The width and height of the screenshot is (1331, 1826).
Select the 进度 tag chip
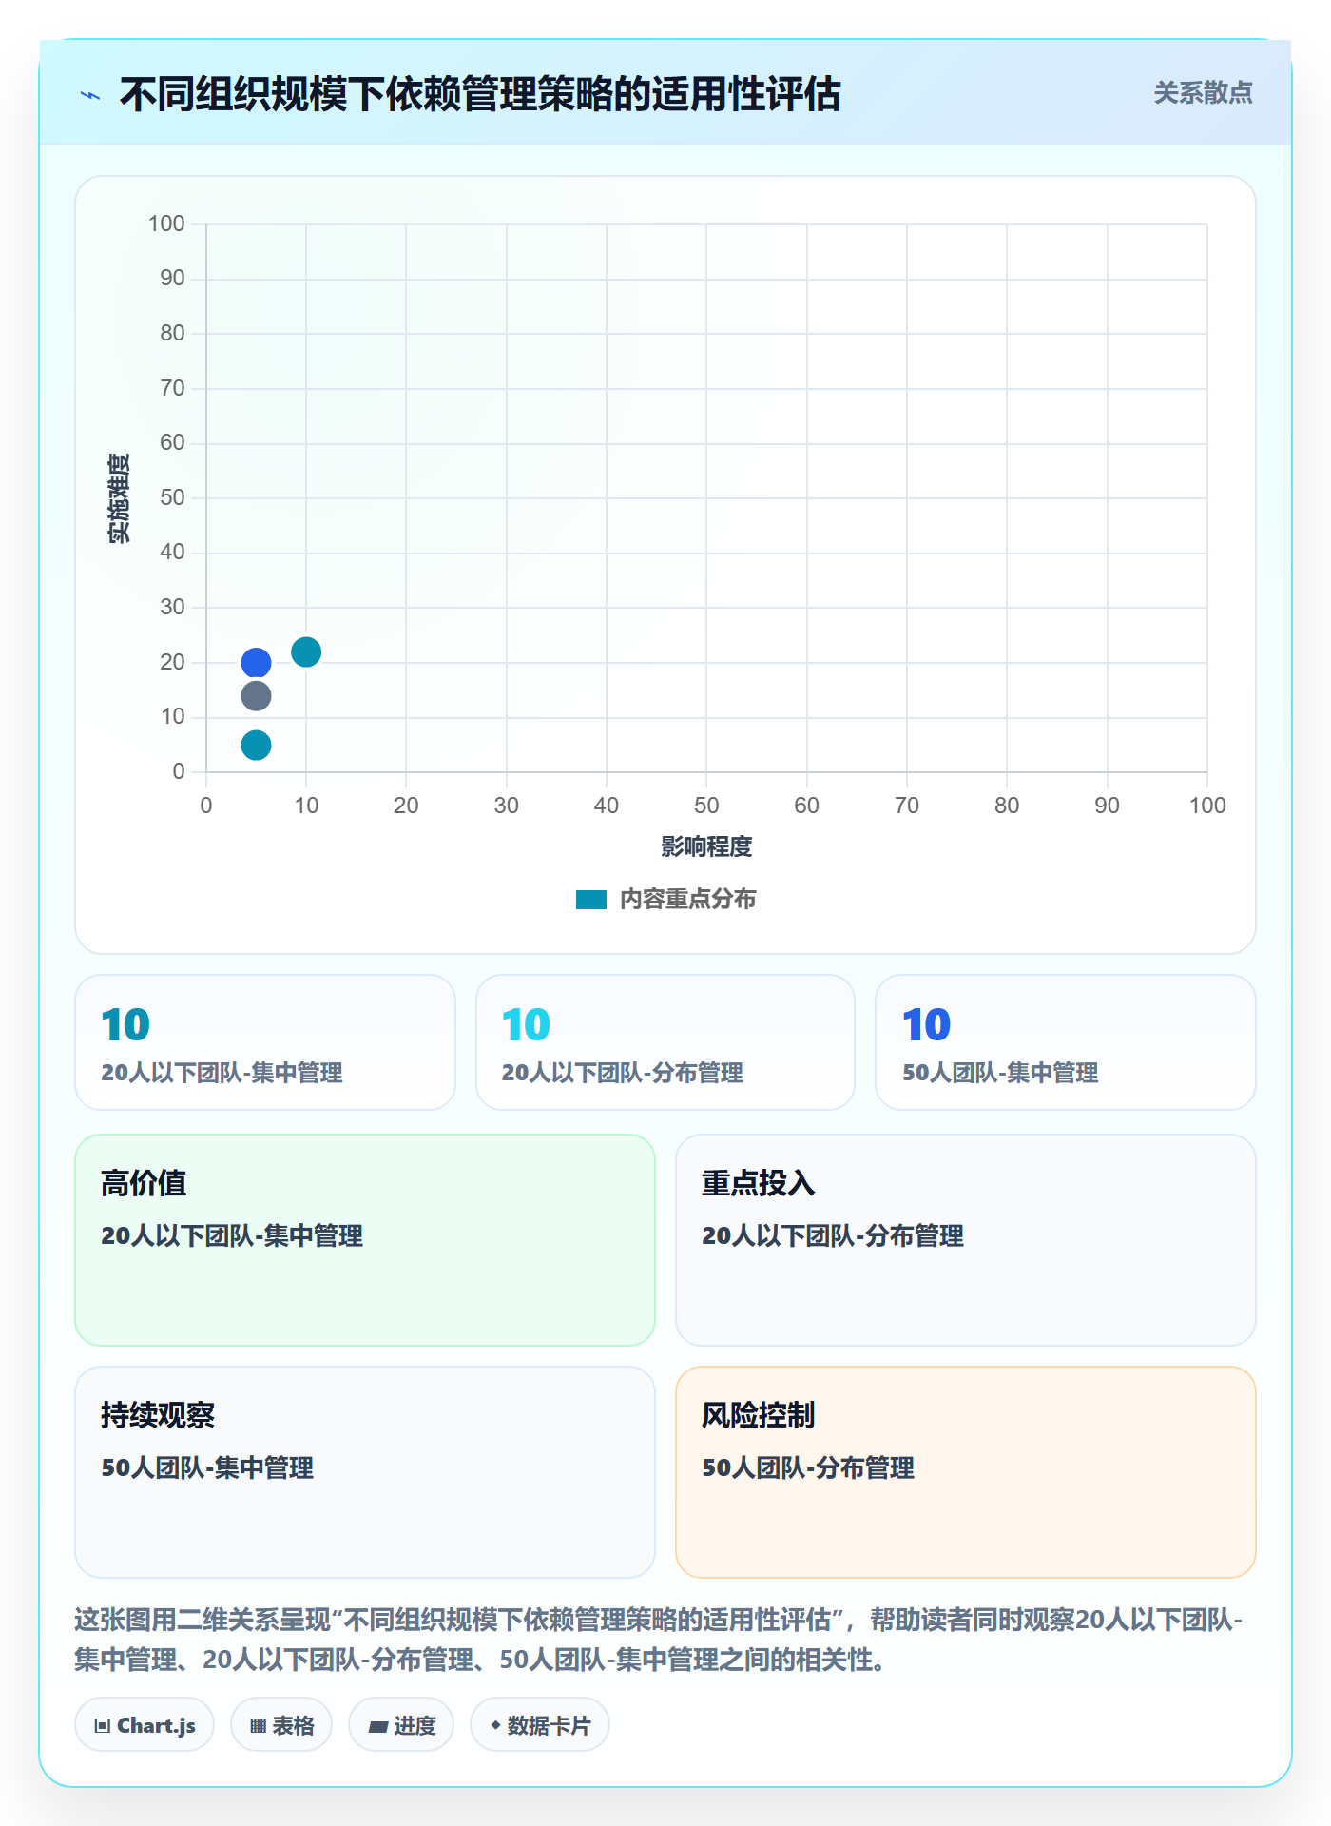click(x=401, y=1724)
